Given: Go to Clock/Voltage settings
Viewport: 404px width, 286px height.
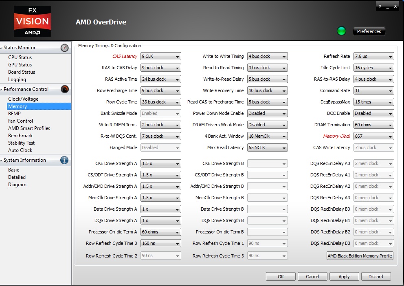Looking at the screenshot, I should click(23, 99).
